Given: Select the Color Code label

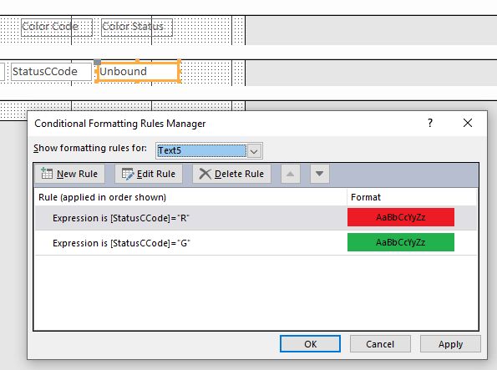Looking at the screenshot, I should 57,27.
